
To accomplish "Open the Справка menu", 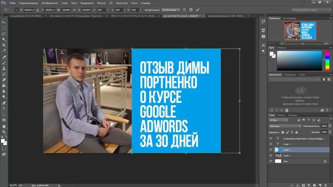I will tap(146, 3).
